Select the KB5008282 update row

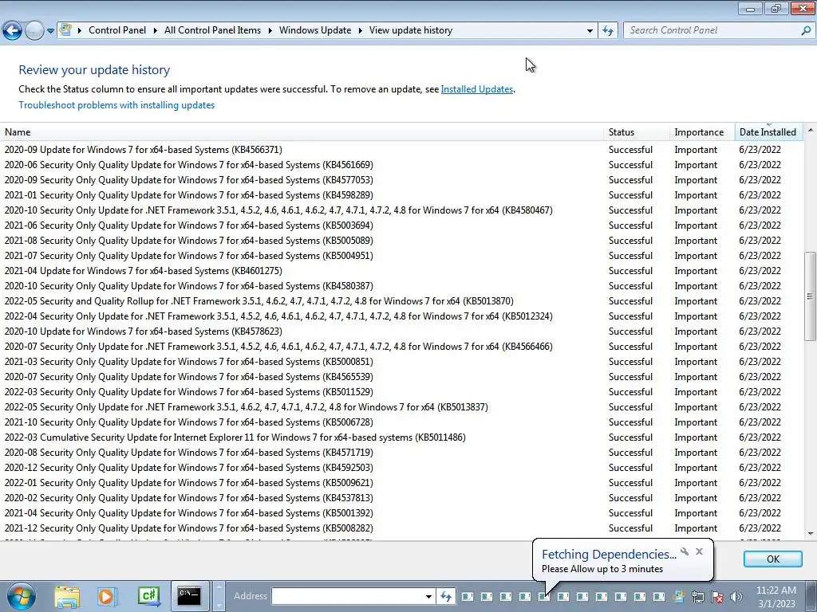[401, 528]
